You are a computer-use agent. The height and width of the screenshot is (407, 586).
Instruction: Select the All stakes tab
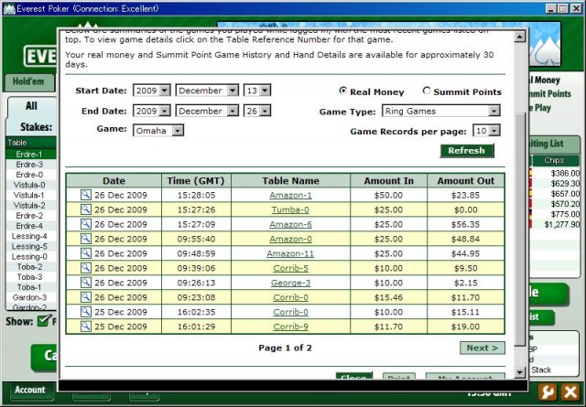pyautogui.click(x=31, y=106)
